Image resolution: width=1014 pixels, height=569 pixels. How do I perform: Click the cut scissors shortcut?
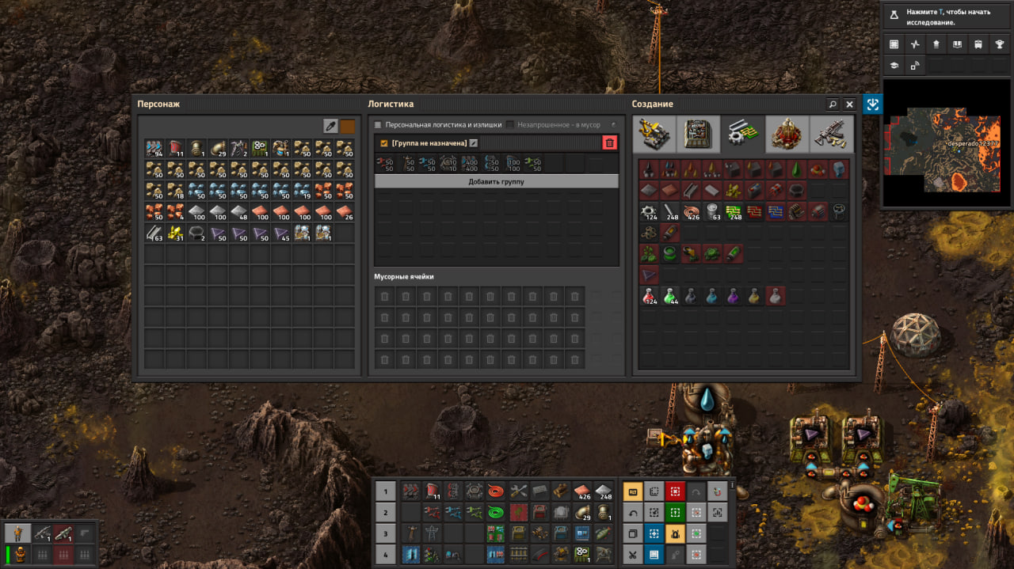click(634, 554)
